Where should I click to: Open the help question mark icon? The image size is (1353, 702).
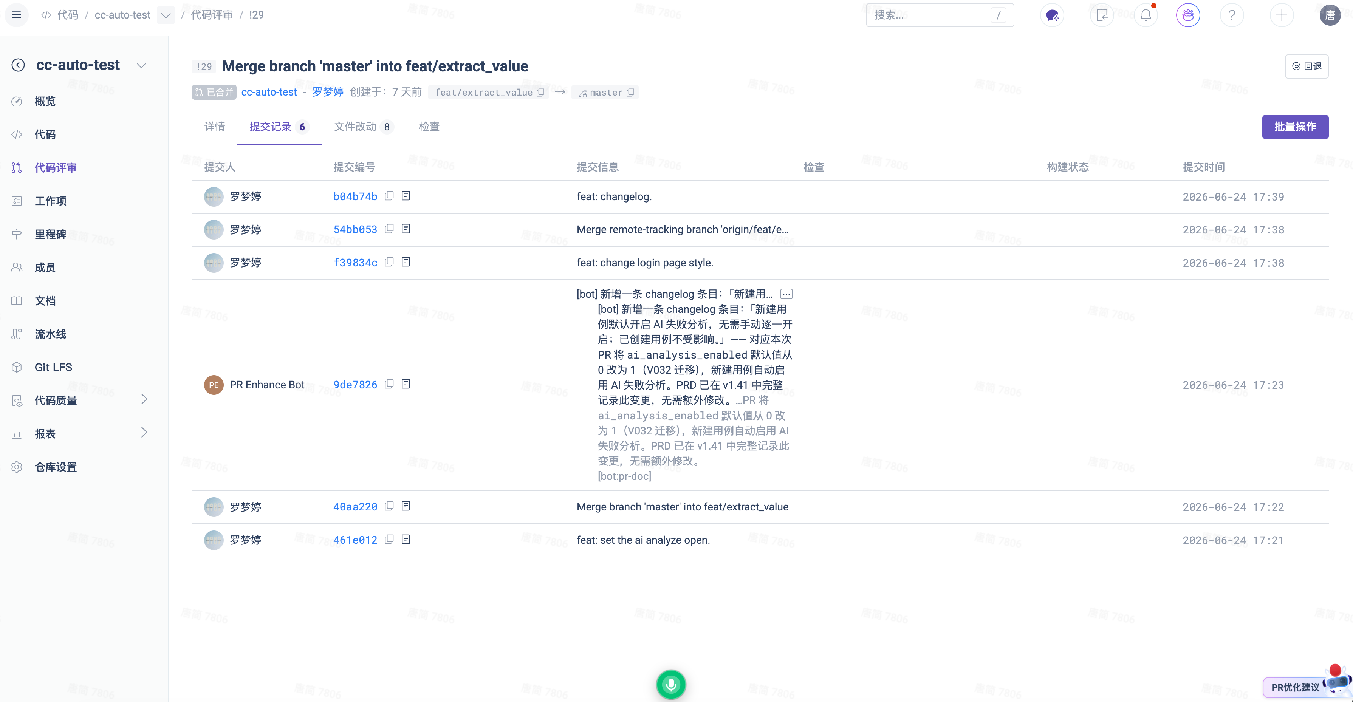[1232, 15]
